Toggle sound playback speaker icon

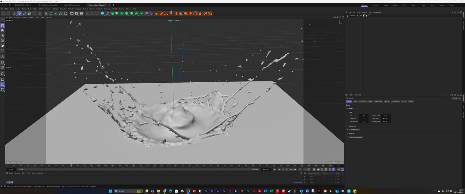coord(338,170)
